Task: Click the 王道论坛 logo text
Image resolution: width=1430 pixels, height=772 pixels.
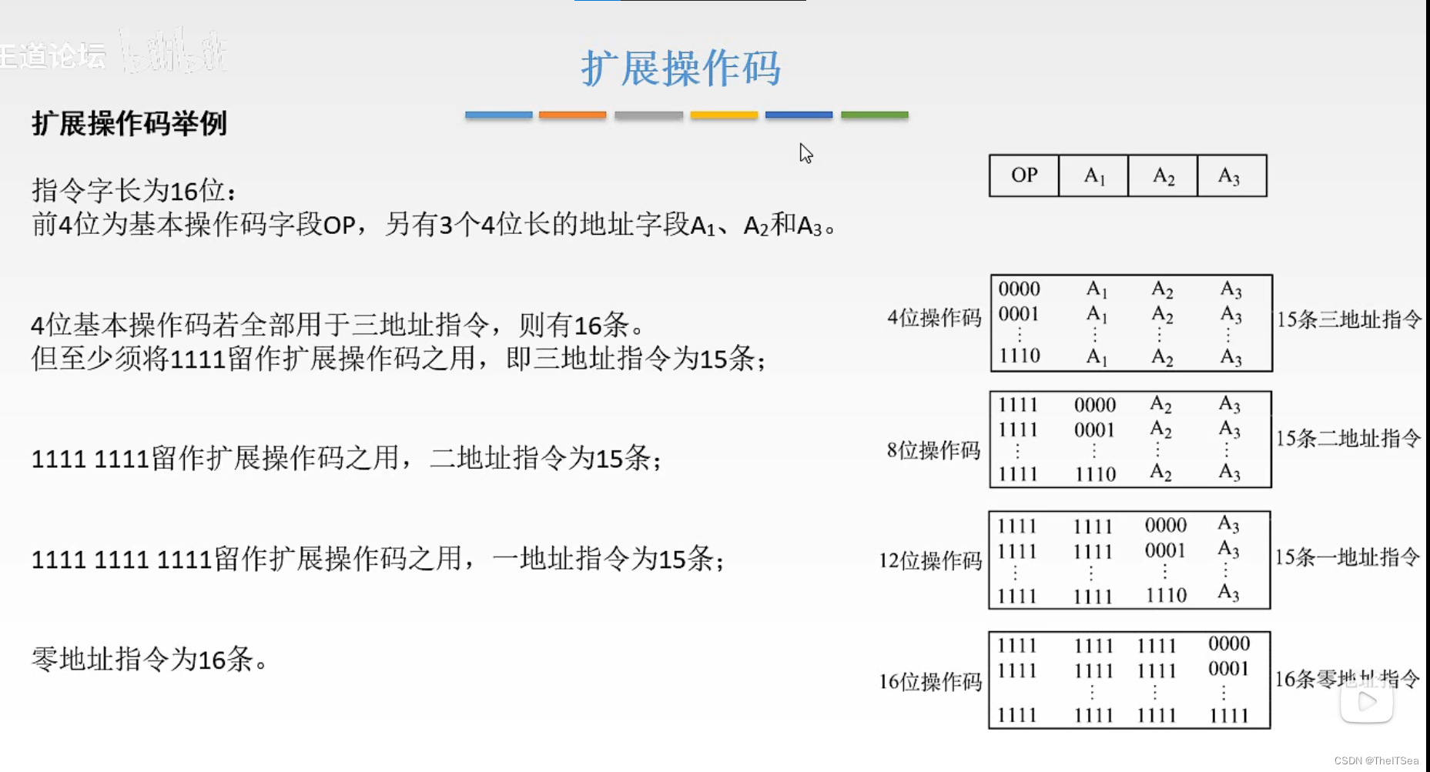Action: point(52,55)
